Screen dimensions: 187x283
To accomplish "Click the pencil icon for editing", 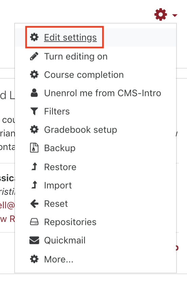I will pyautogui.click(x=34, y=56).
